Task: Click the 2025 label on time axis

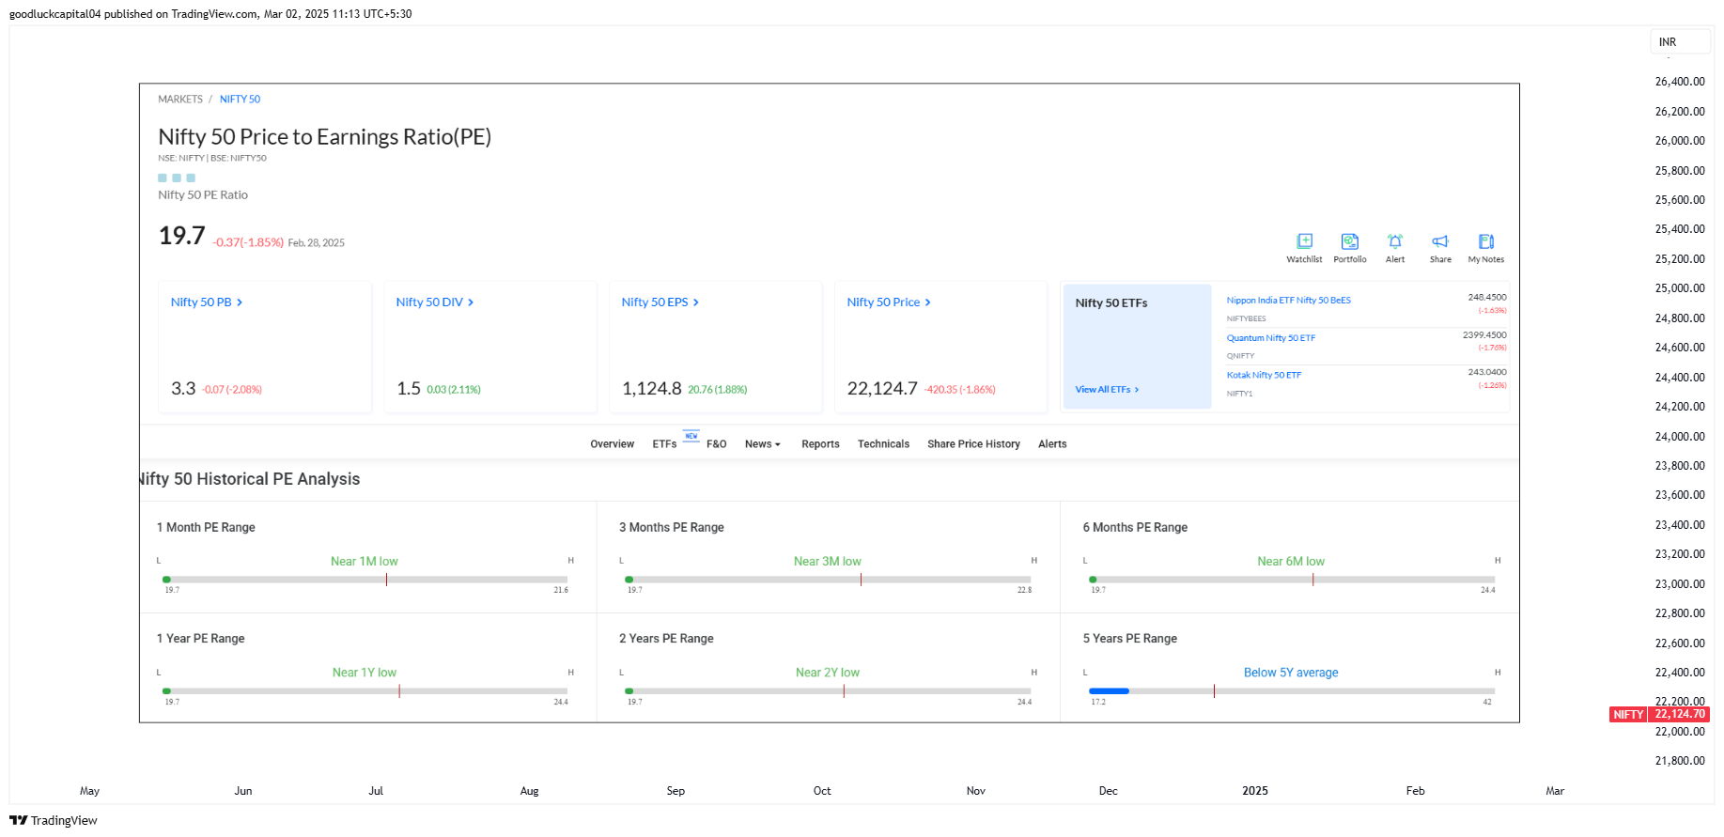Action: tap(1255, 791)
